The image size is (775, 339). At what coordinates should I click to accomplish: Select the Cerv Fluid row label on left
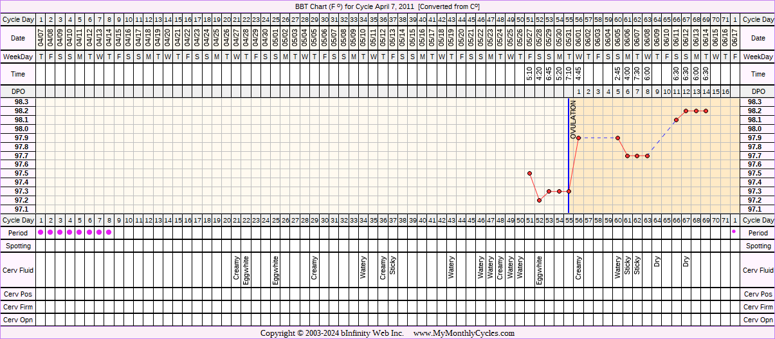(19, 270)
